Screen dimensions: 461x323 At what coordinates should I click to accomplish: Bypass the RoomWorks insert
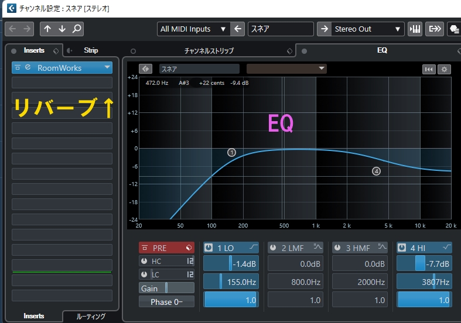click(18, 67)
